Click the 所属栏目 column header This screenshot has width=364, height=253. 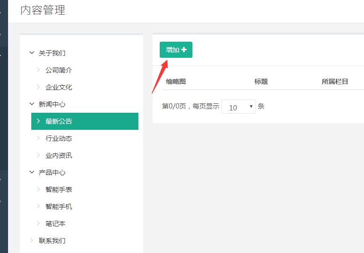coord(335,81)
